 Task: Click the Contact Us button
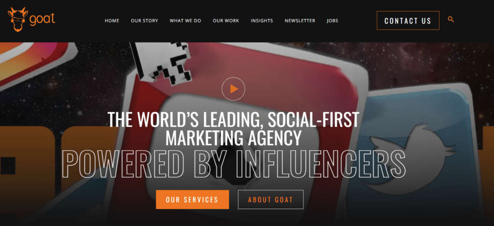tap(408, 20)
